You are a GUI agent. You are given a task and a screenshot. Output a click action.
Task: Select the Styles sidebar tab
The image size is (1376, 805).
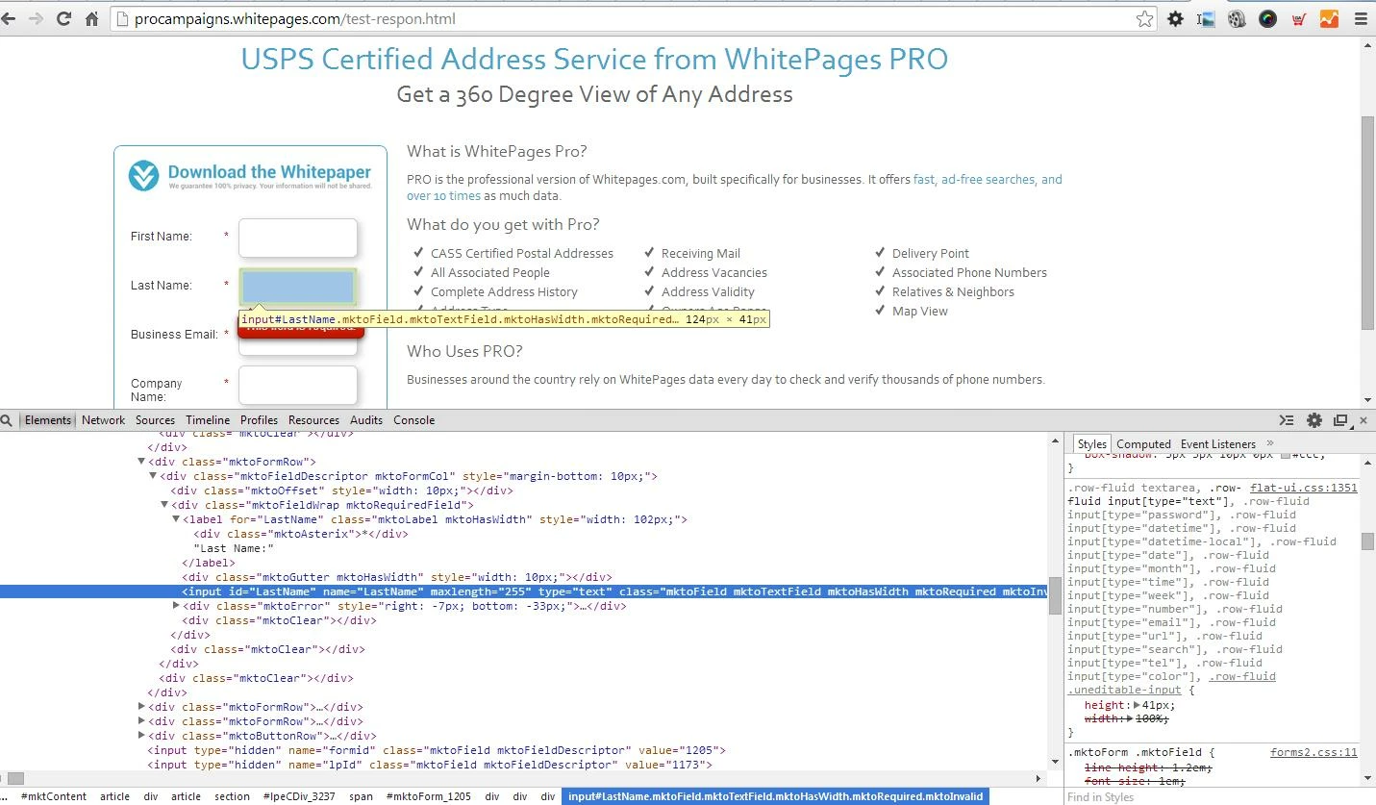pos(1091,444)
